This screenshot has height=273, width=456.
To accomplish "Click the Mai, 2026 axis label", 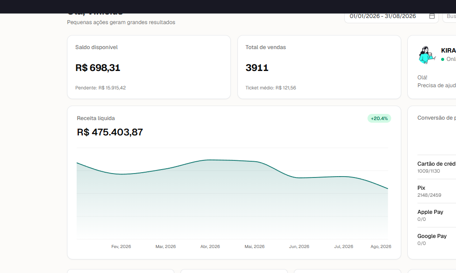I will (255, 247).
